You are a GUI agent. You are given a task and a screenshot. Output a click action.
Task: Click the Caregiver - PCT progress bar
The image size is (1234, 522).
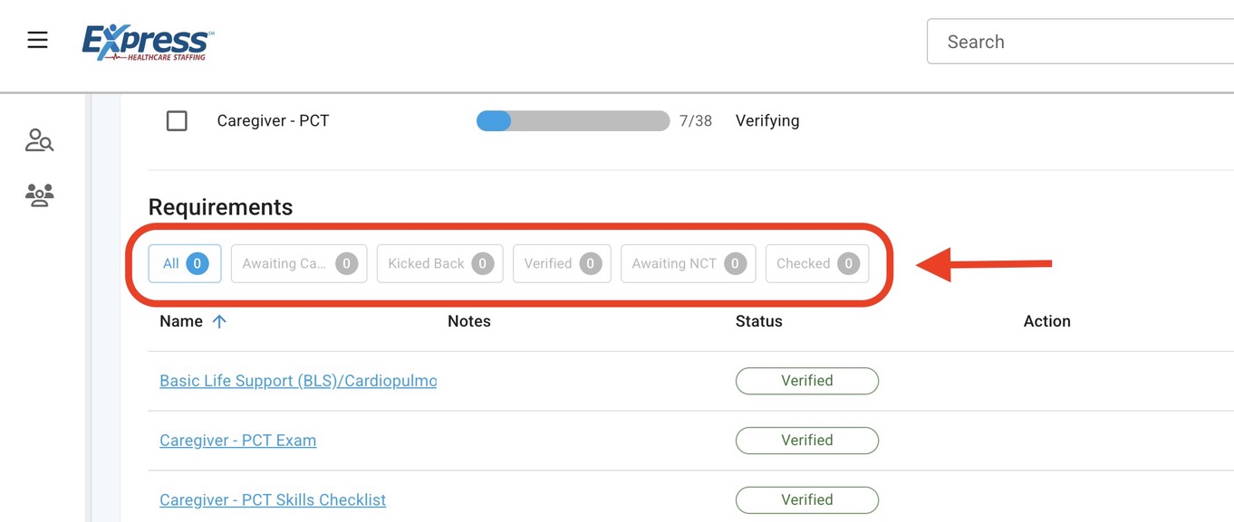pos(573,121)
